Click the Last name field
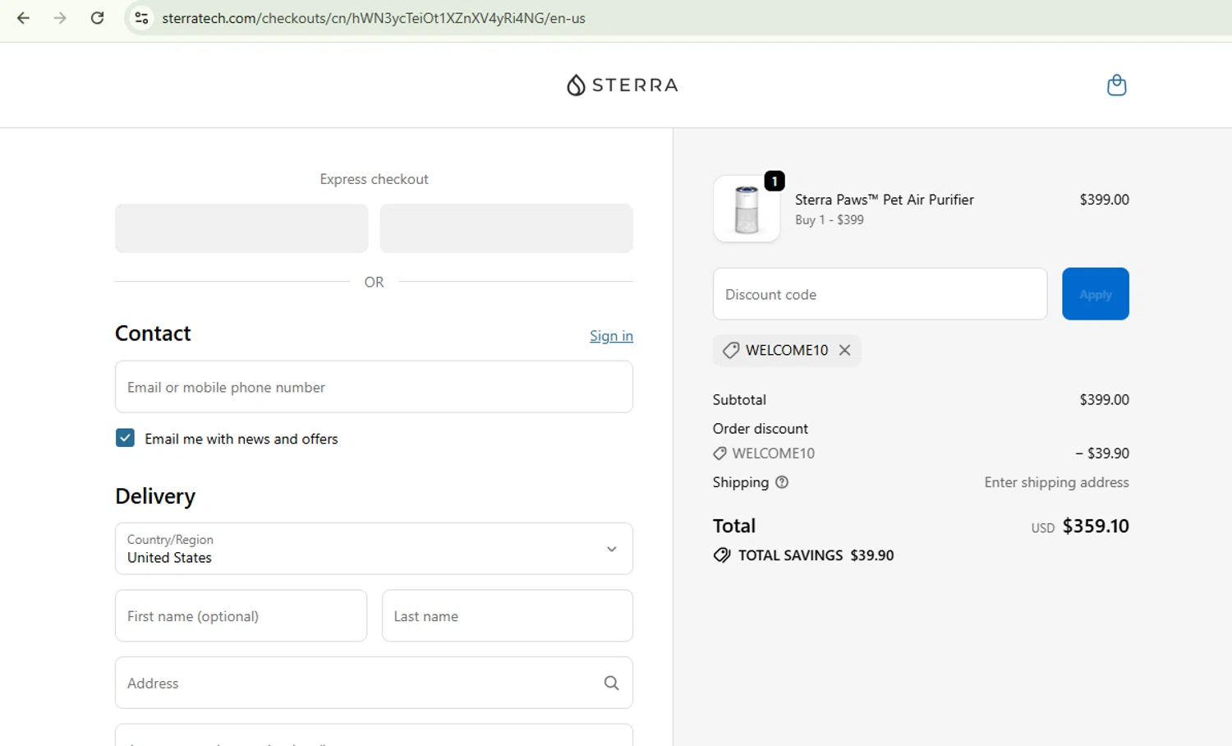The width and height of the screenshot is (1232, 746). pos(508,616)
